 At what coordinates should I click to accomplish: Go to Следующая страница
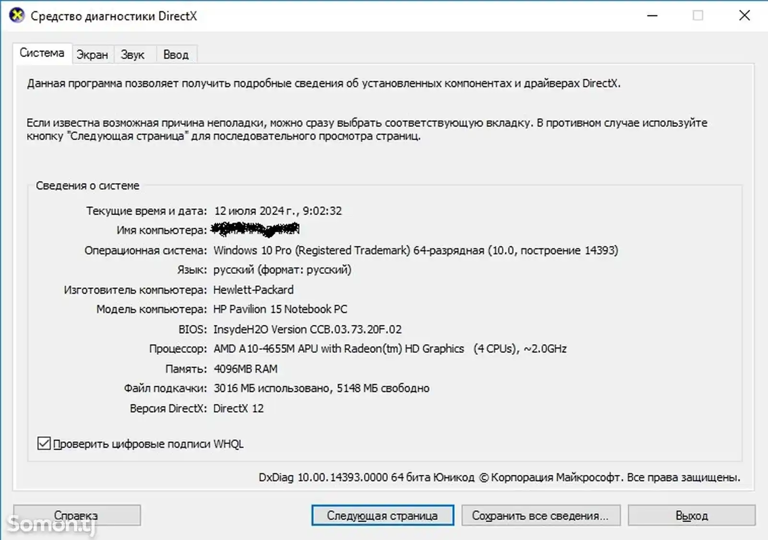tap(382, 516)
